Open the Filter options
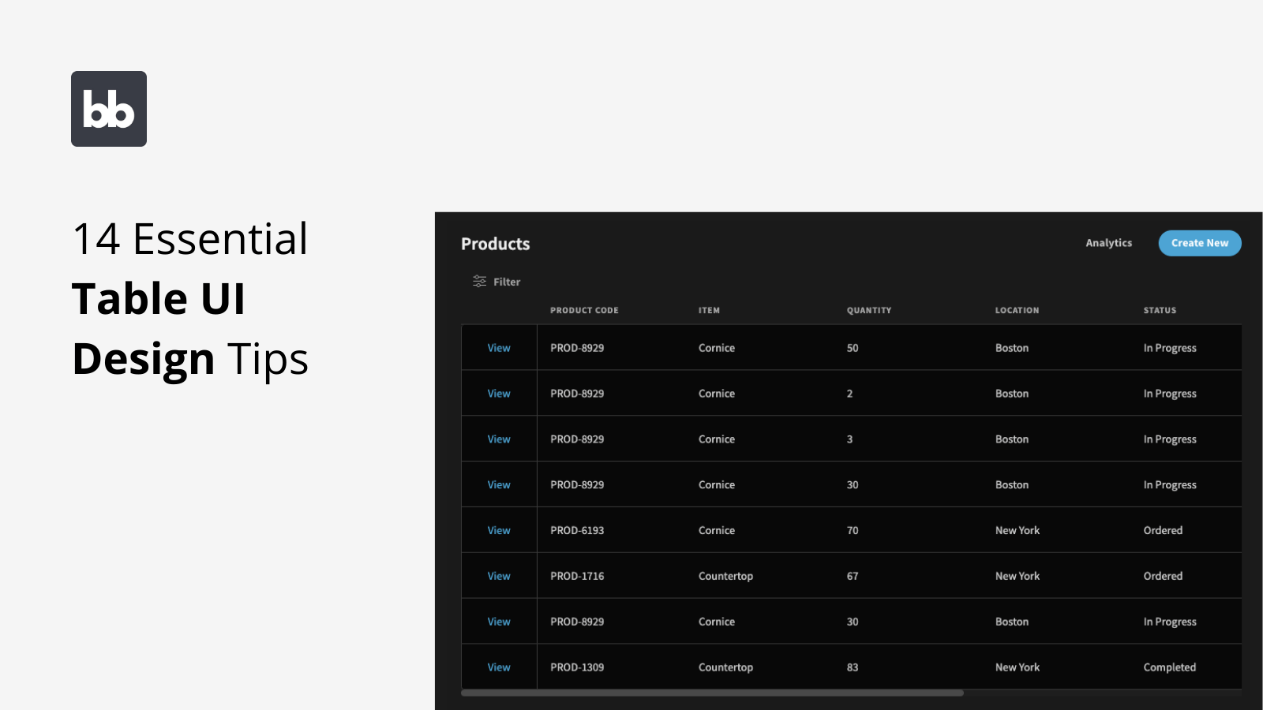Viewport: 1263px width, 710px height. pos(496,281)
